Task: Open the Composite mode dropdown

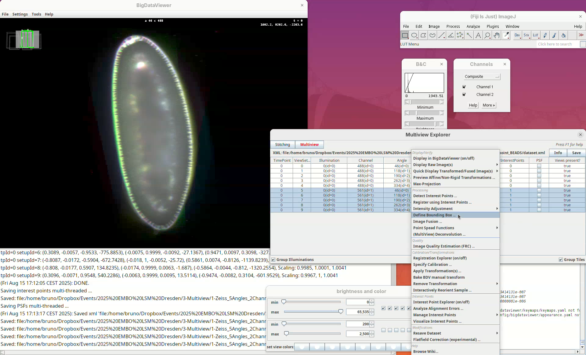Action: tap(482, 77)
